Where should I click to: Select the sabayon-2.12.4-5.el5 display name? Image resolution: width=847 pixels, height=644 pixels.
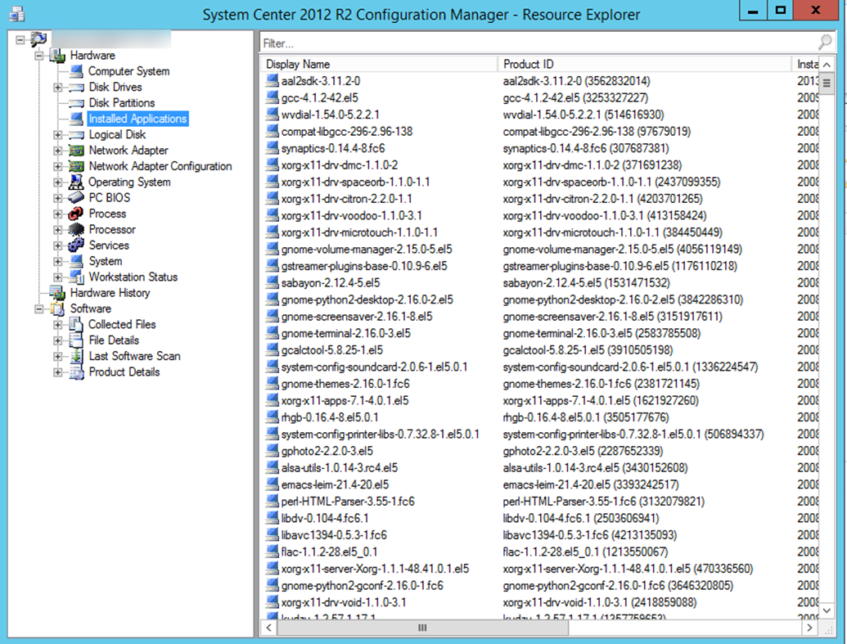pos(330,282)
